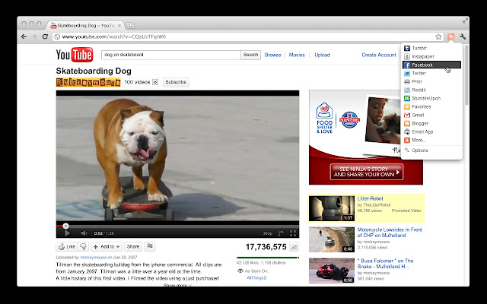Click the orange AddThis extension icon
Screen dimensions: 487x304
[x=451, y=36]
